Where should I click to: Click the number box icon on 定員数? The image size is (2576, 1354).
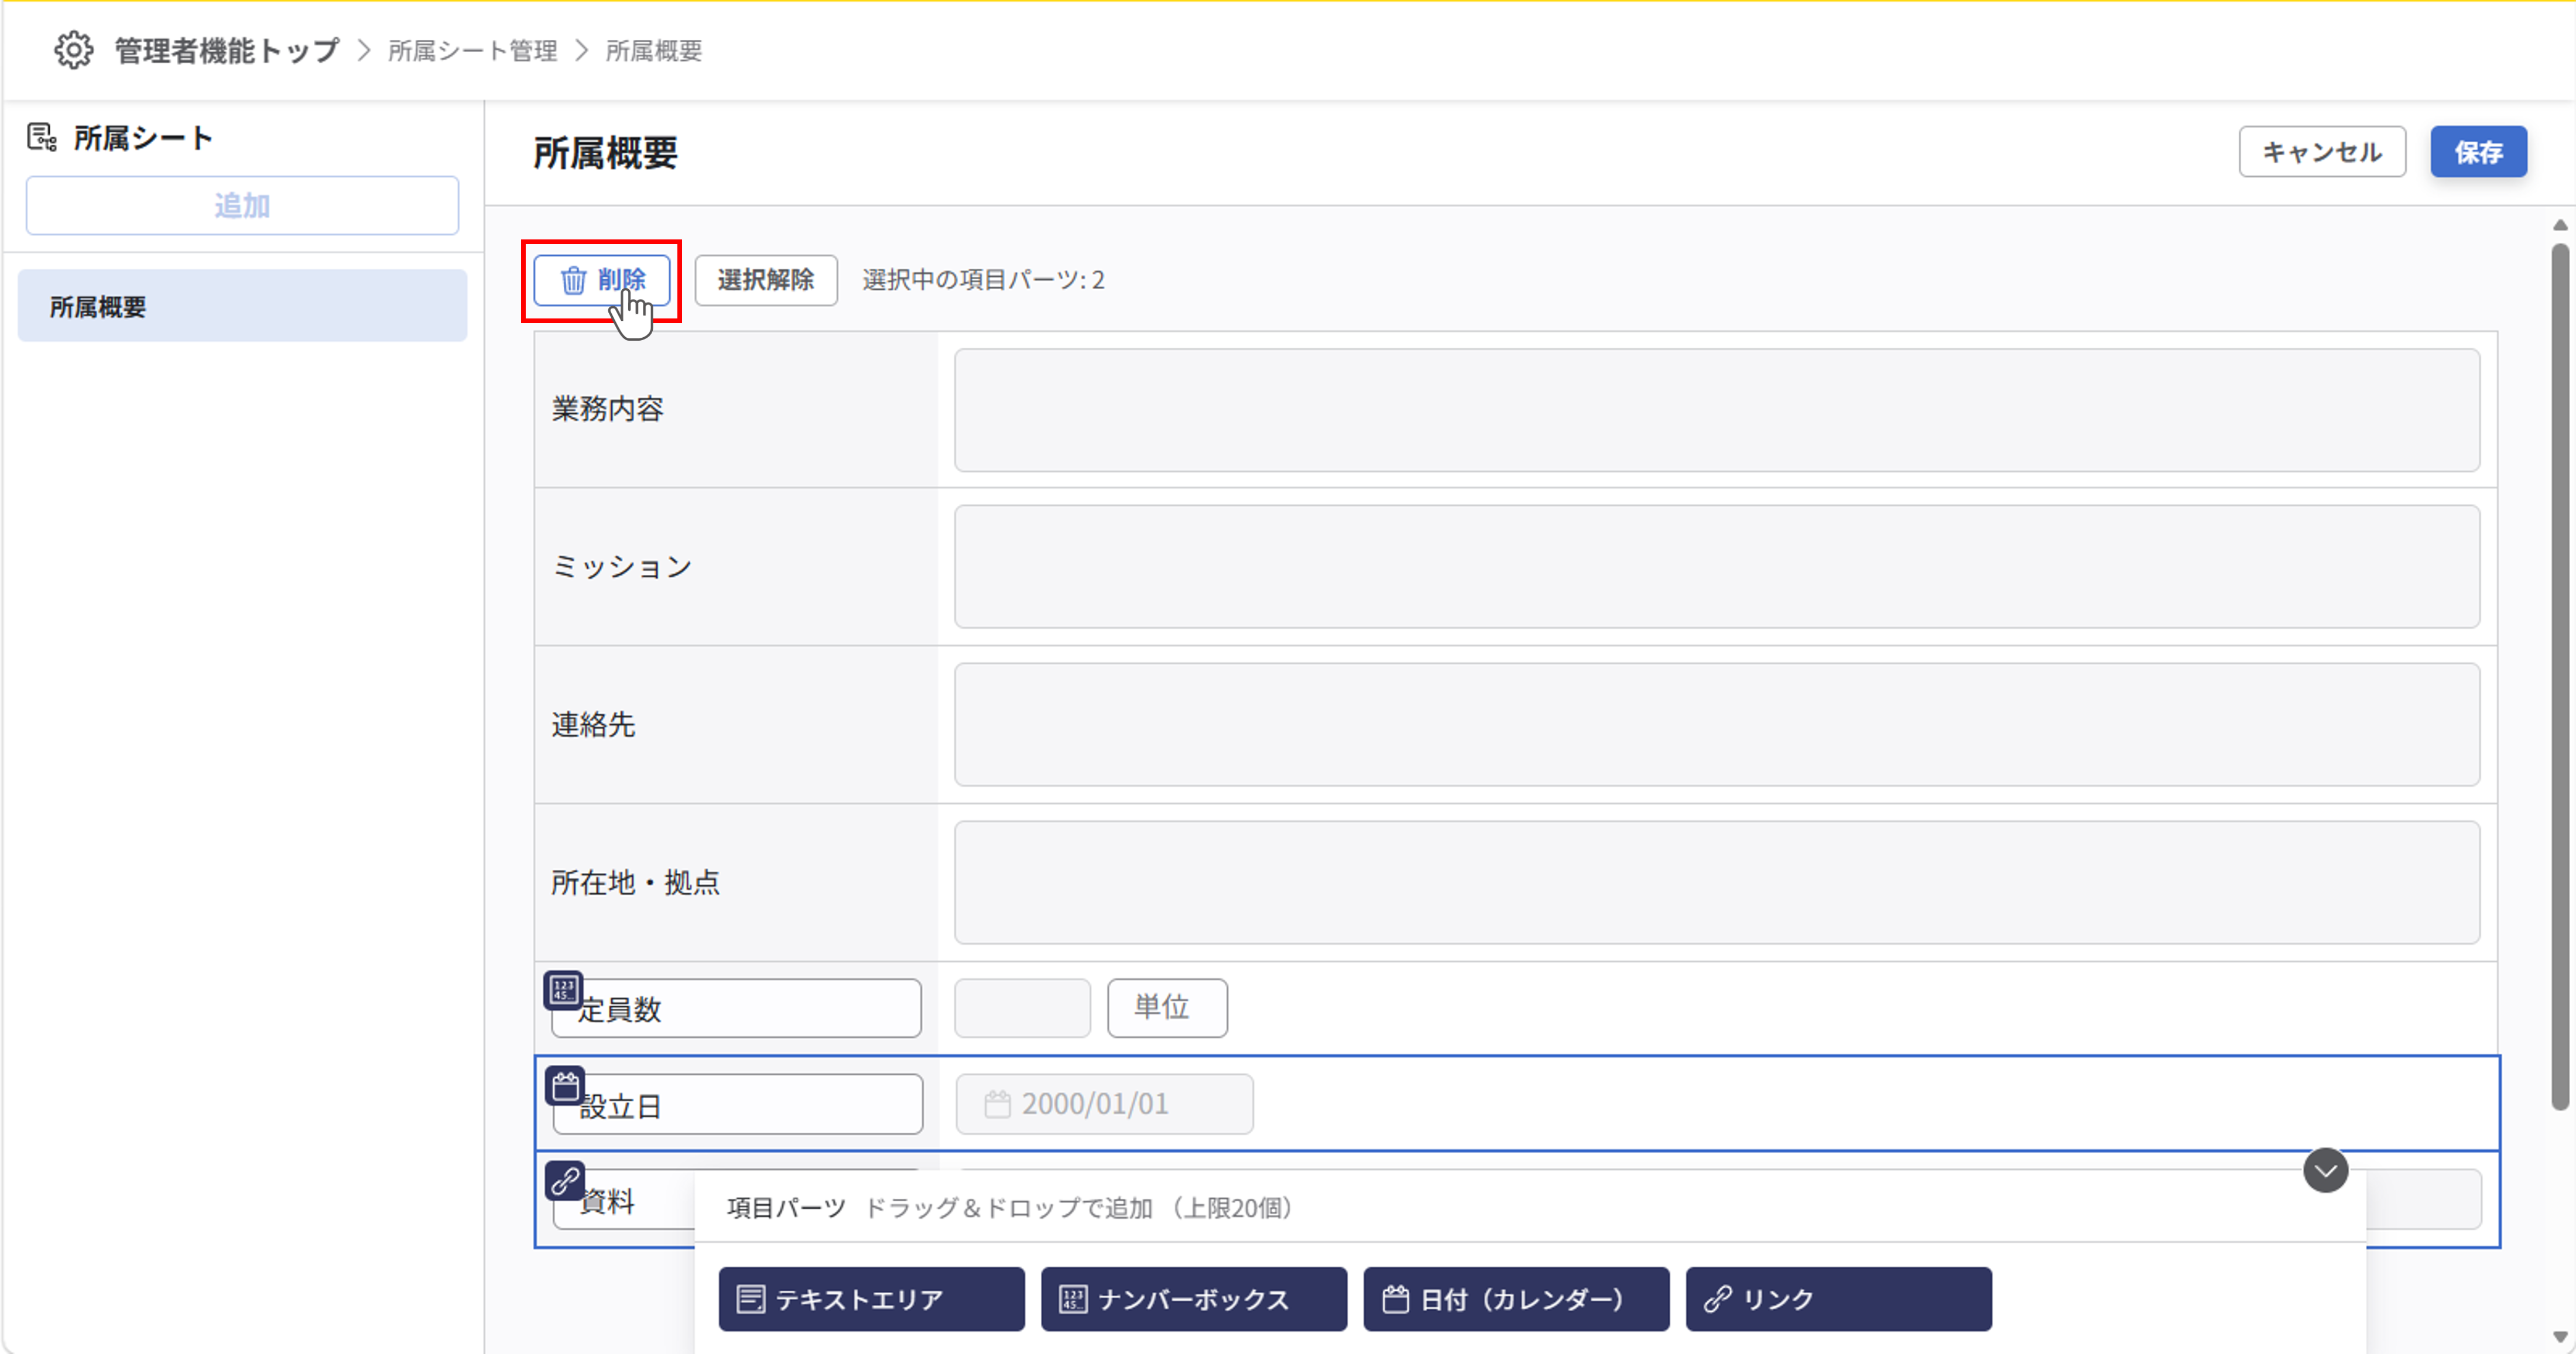pyautogui.click(x=563, y=990)
